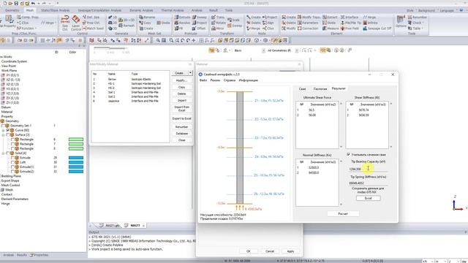This screenshot has height=263, width=468.
Task: Click the Match Seed tool
Action: 93,28
